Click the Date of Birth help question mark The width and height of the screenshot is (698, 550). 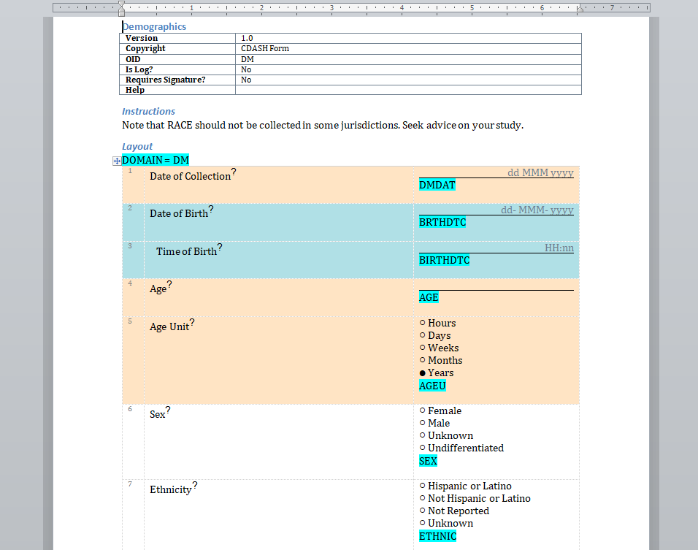tap(211, 210)
